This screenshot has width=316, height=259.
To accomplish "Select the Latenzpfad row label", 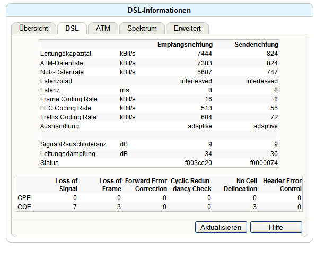I will tap(56, 81).
